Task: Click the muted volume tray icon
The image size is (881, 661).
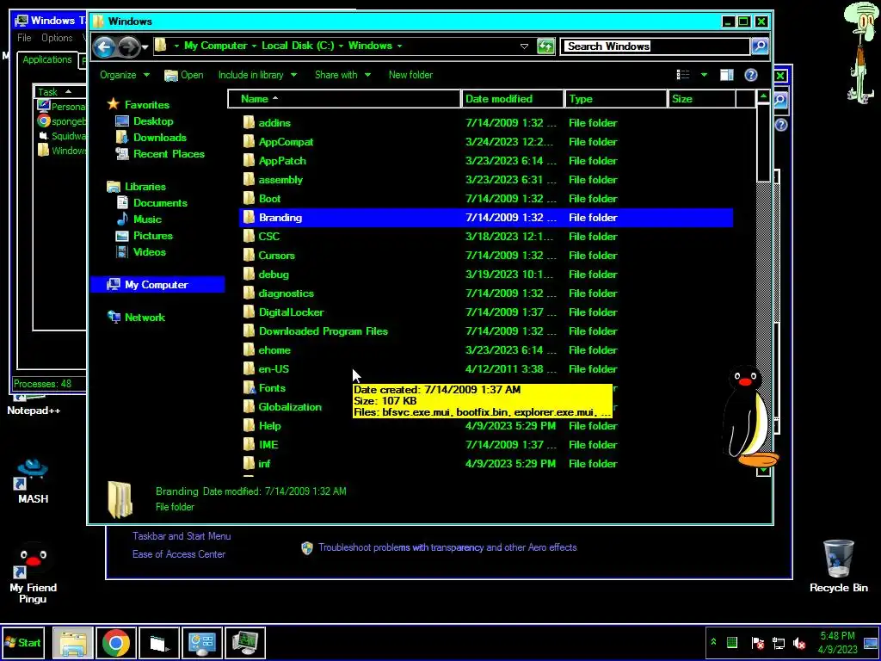Action: [798, 642]
